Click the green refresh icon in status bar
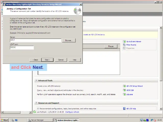163x122 pixels. tap(34, 112)
